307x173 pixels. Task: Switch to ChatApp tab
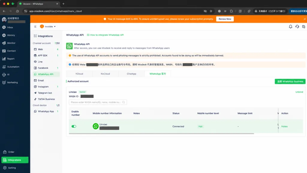click(x=131, y=74)
